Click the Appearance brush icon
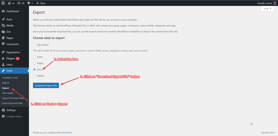Screen dimensions: 278x136 pos(3,52)
